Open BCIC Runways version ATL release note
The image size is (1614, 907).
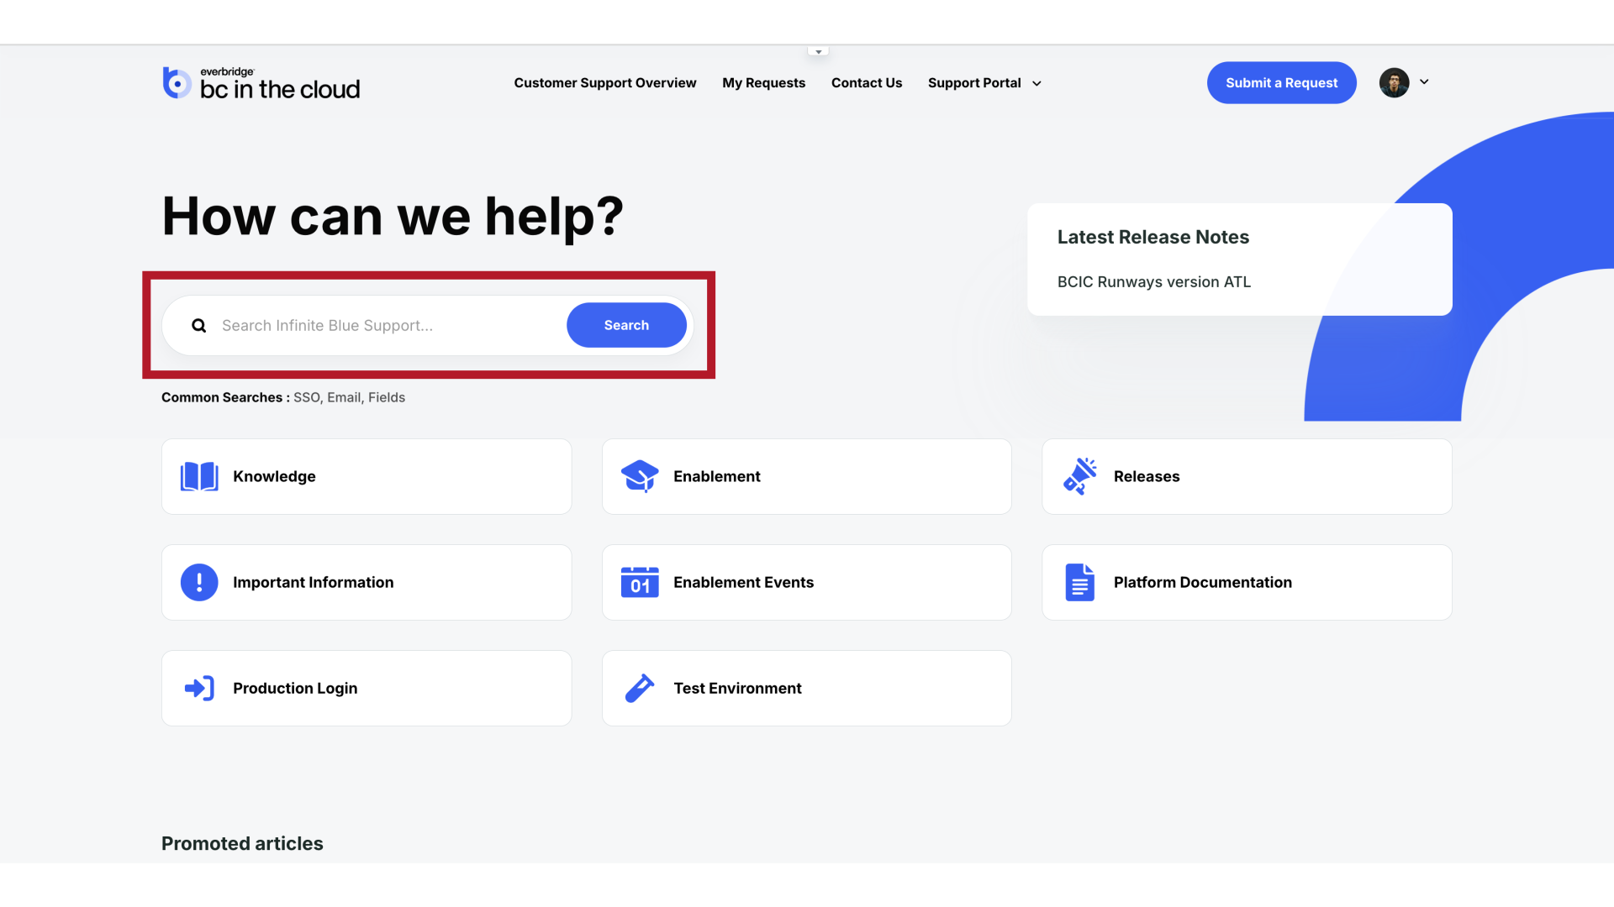click(x=1154, y=282)
